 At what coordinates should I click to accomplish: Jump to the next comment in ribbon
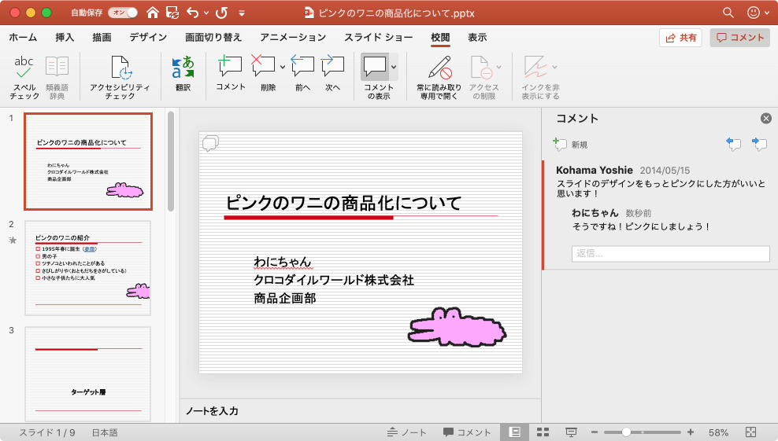(x=333, y=76)
